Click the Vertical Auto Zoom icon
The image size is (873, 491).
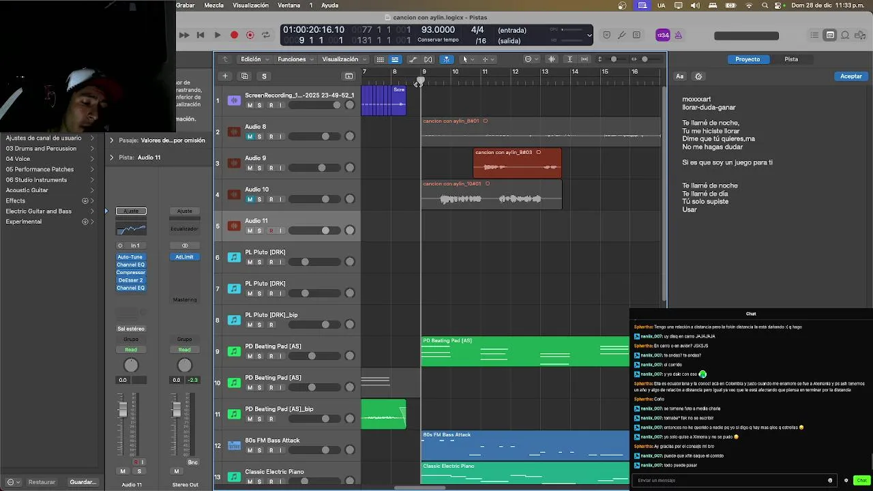click(x=570, y=59)
